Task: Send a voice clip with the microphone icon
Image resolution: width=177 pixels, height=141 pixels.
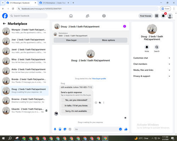Action: (55, 129)
